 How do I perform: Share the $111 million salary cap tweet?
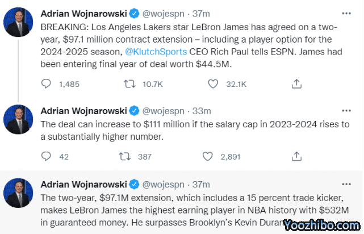296,156
